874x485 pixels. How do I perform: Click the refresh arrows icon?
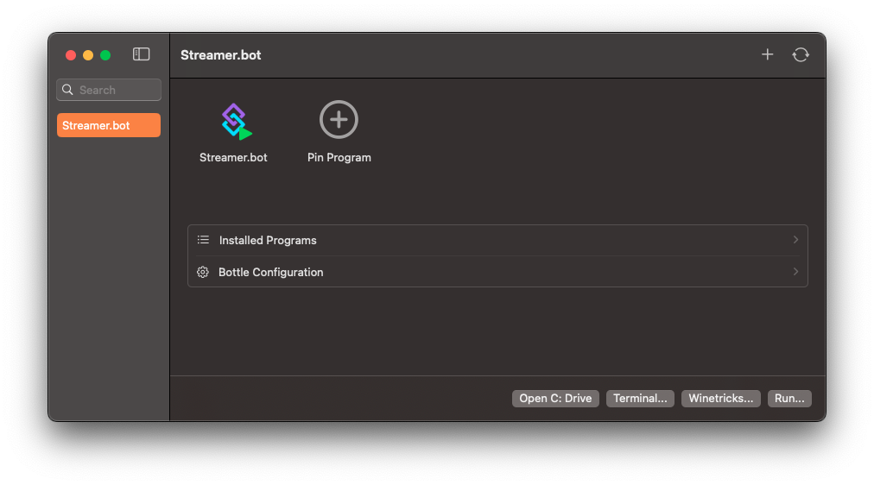click(801, 54)
